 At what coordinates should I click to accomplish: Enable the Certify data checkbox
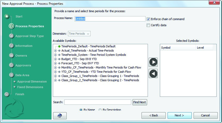[148, 25]
